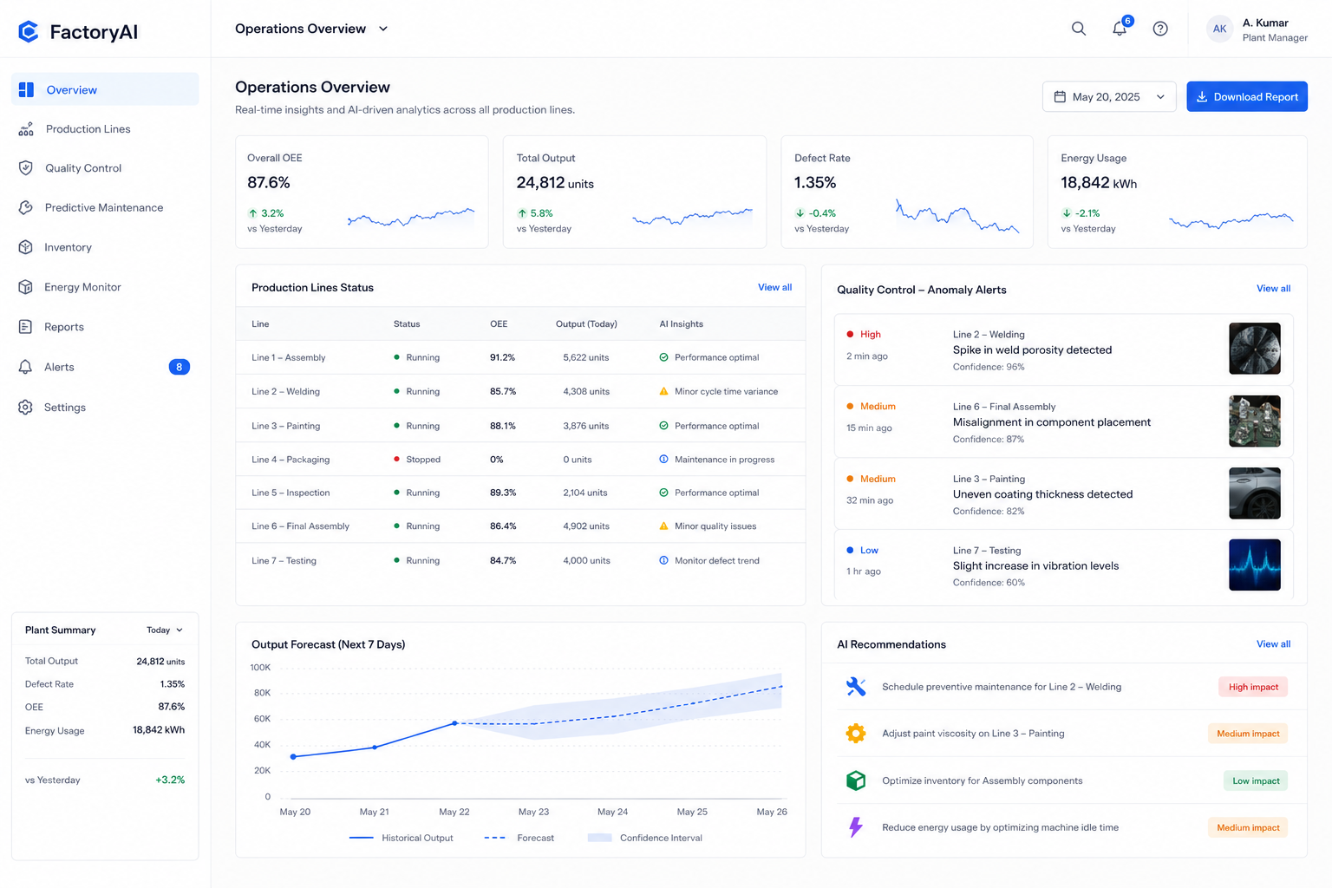
Task: Click the Energy Usage value 18,842 kWh
Action: point(1099,183)
